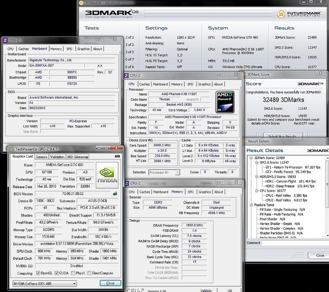Click the Core Speed 6000.2 MHz value
329x292 pixels.
(x=162, y=145)
